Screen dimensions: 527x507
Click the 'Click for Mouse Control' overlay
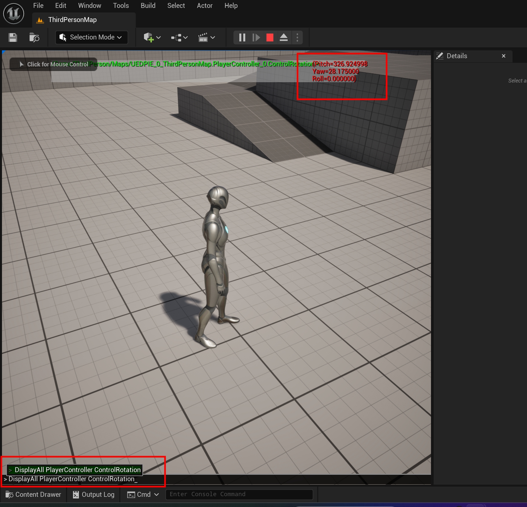point(54,64)
